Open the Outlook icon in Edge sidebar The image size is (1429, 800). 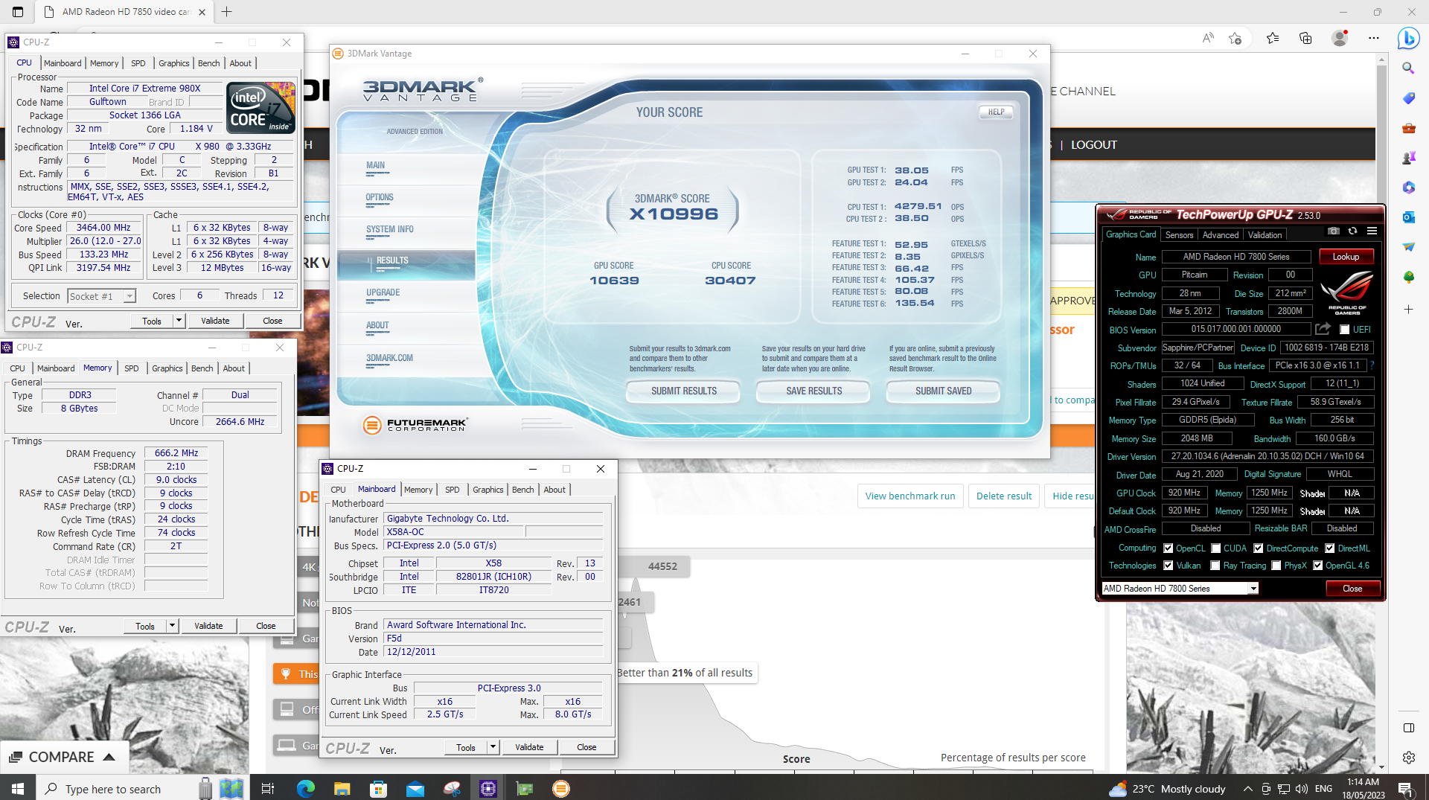pos(1408,217)
